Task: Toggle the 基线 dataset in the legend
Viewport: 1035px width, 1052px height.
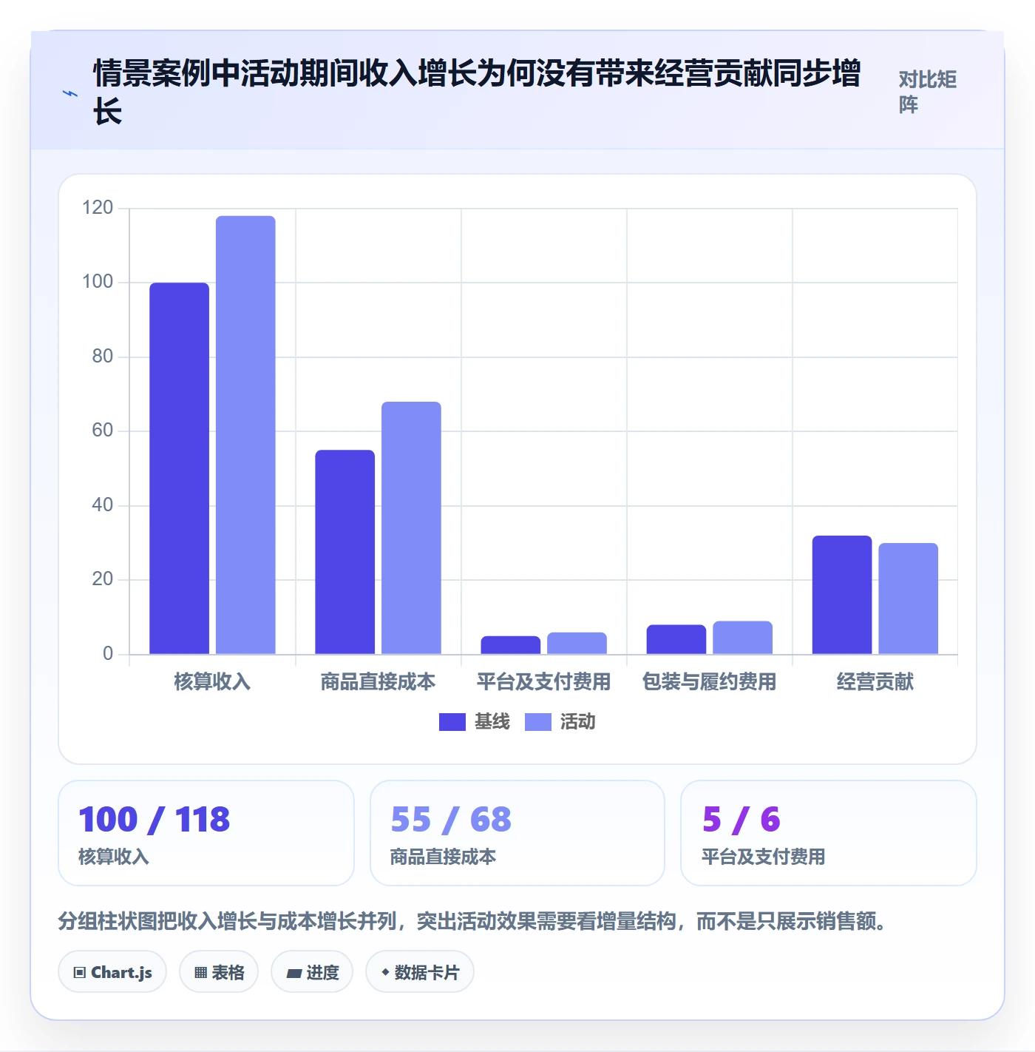Action: coord(475,721)
